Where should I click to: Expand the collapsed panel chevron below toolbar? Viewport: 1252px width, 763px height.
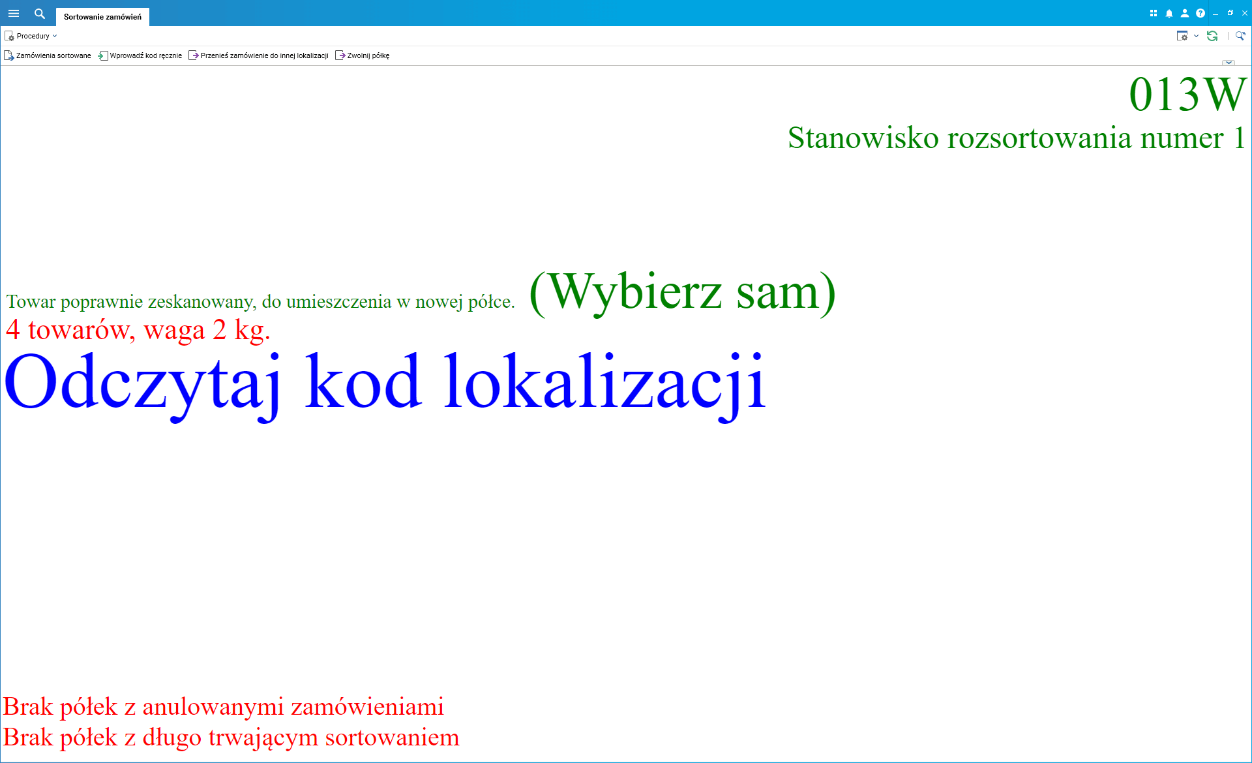[1229, 63]
